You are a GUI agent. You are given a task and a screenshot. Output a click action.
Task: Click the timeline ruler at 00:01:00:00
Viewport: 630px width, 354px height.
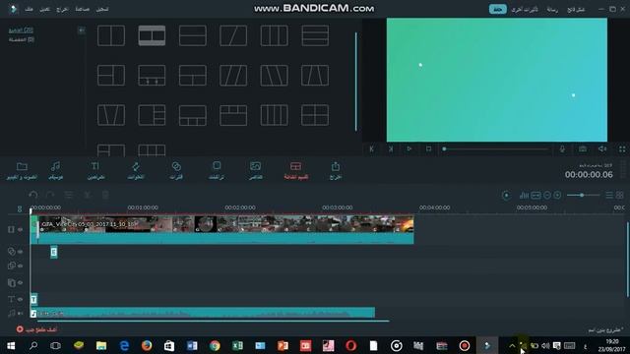click(143, 207)
